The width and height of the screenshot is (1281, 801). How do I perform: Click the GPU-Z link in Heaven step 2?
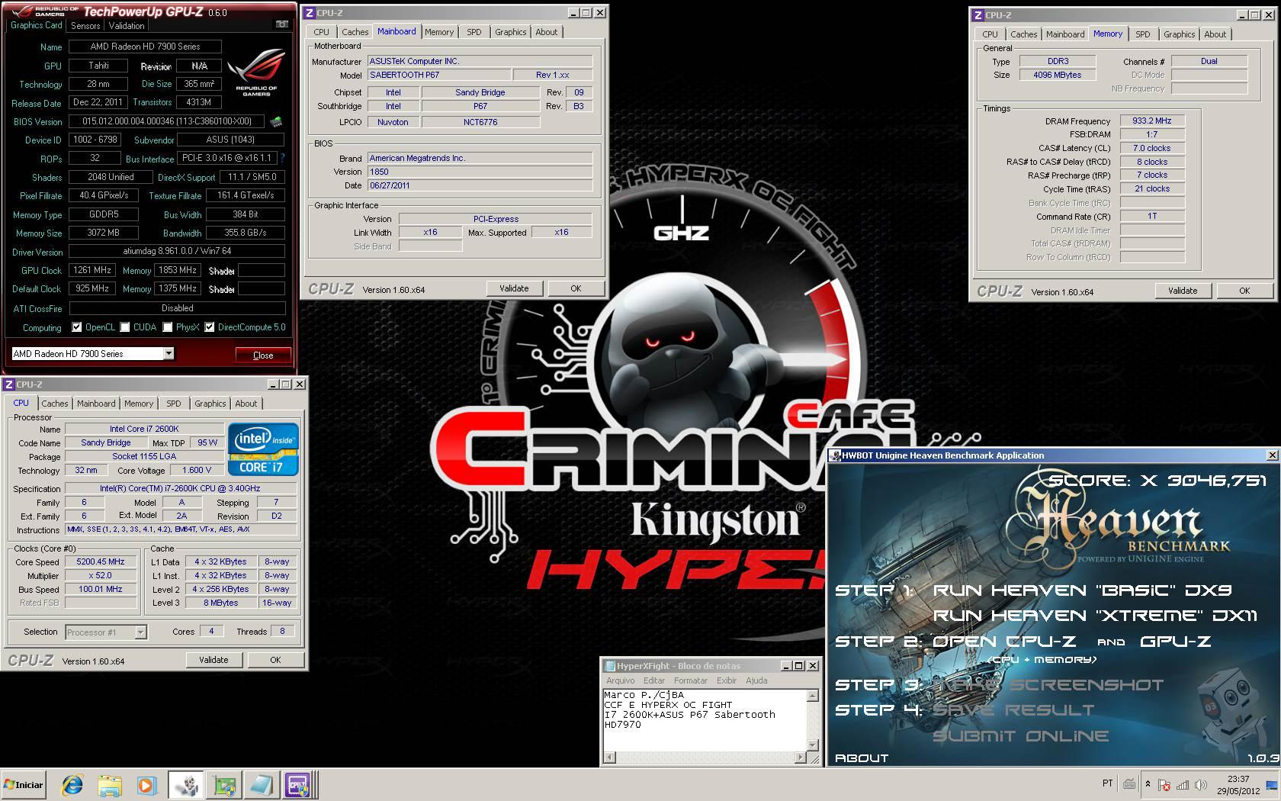[x=1175, y=642]
